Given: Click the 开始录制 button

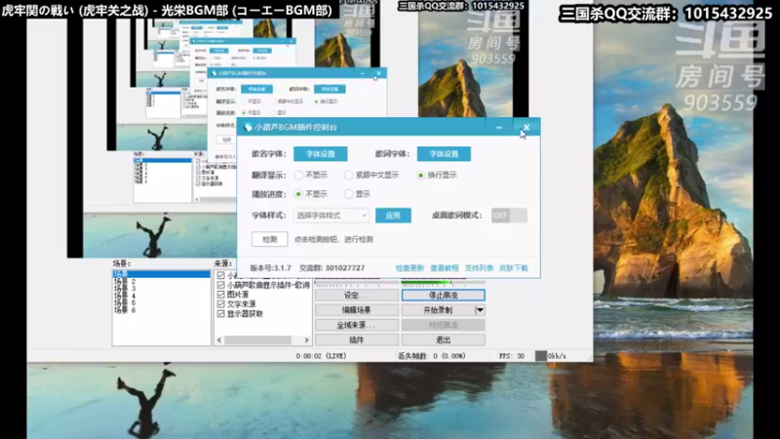Looking at the screenshot, I should pyautogui.click(x=438, y=310).
